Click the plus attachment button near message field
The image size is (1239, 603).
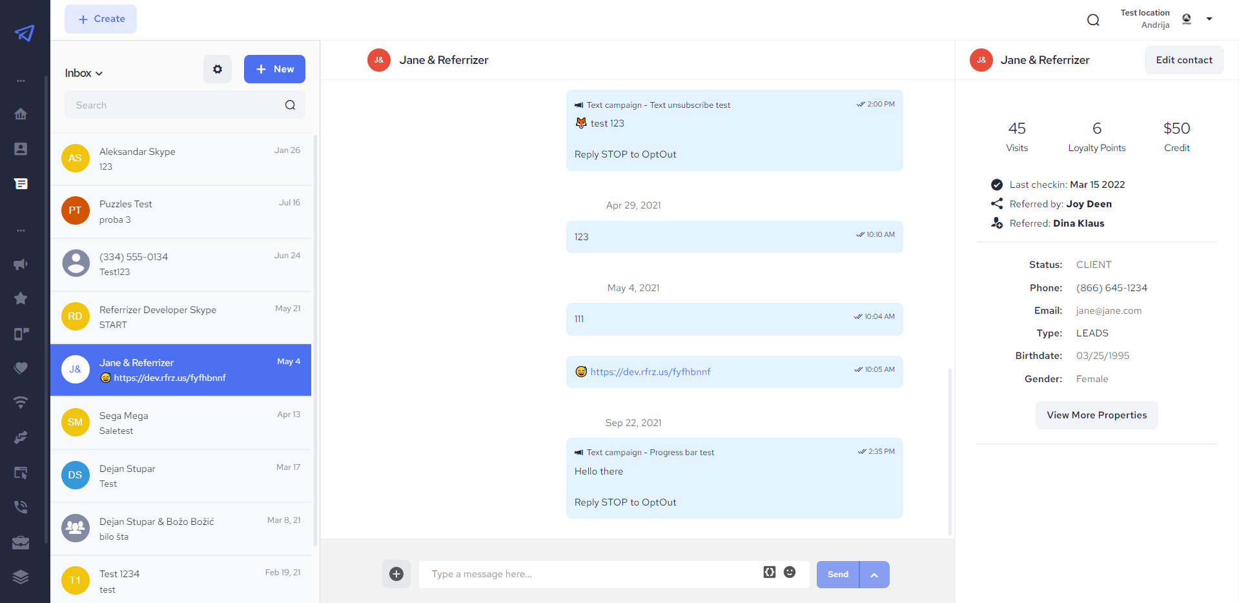[396, 574]
